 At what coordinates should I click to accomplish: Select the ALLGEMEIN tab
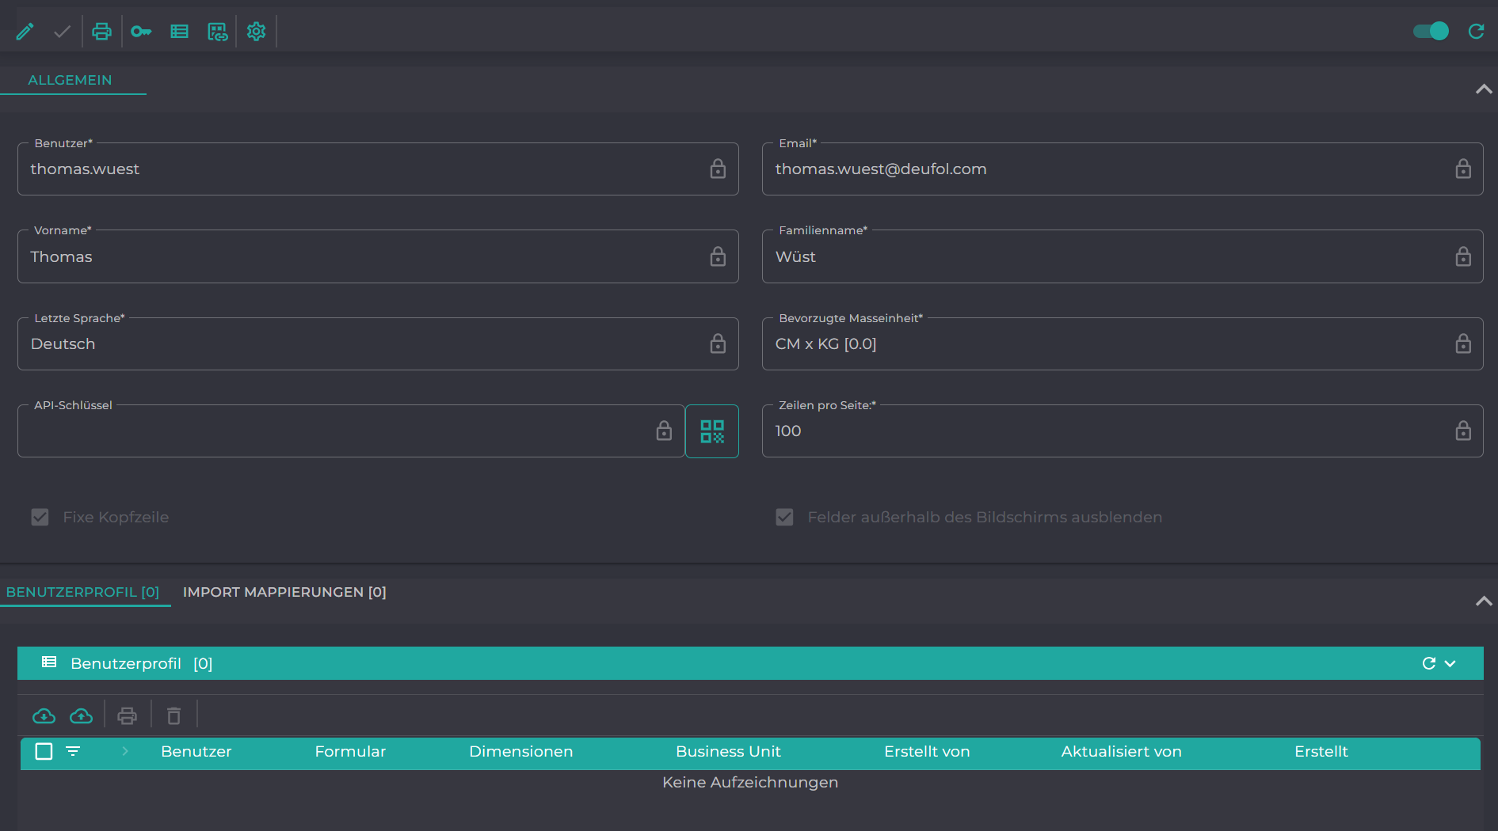pyautogui.click(x=70, y=80)
